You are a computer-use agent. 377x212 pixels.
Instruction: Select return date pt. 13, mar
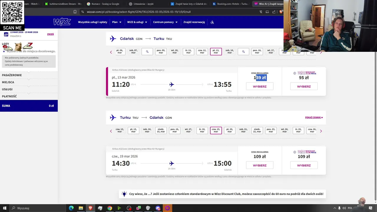point(133,130)
